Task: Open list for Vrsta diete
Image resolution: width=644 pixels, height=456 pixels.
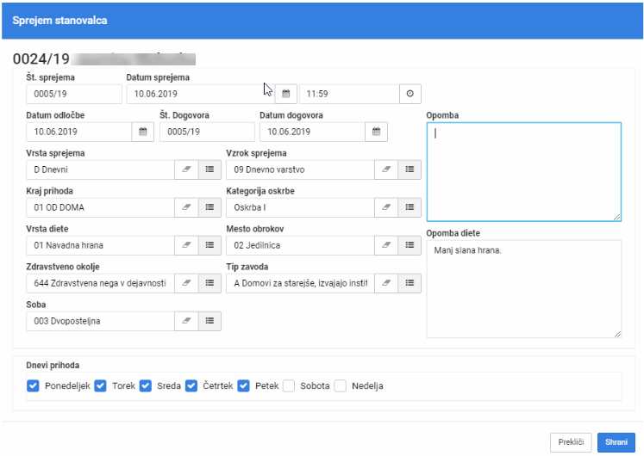Action: pos(209,245)
